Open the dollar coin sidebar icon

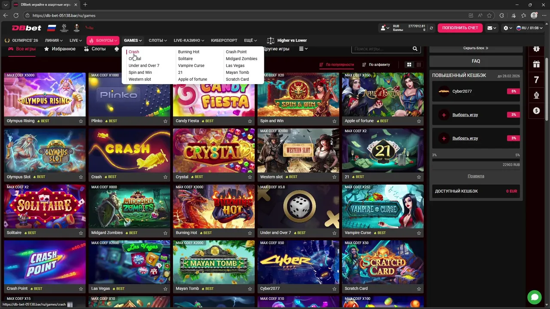click(x=536, y=111)
